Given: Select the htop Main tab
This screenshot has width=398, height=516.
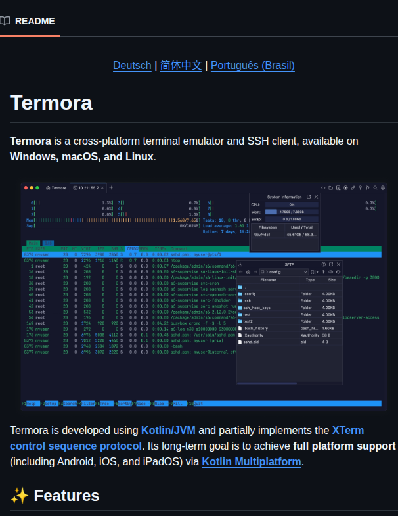Looking at the screenshot, I should coord(33,243).
